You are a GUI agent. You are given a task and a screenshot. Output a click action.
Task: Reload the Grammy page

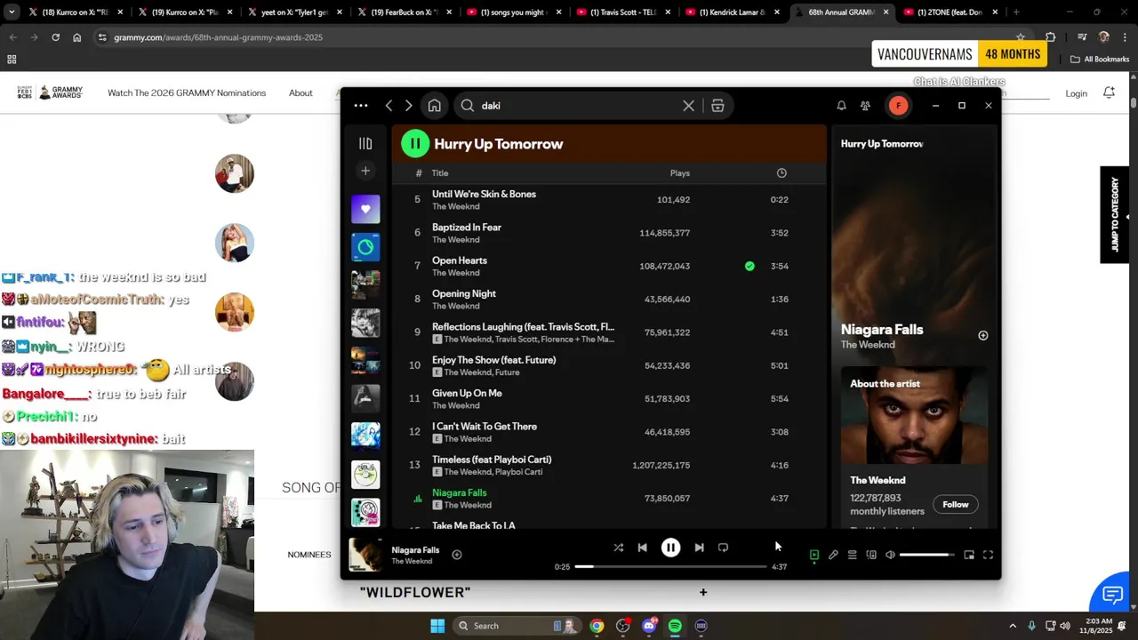coord(55,37)
